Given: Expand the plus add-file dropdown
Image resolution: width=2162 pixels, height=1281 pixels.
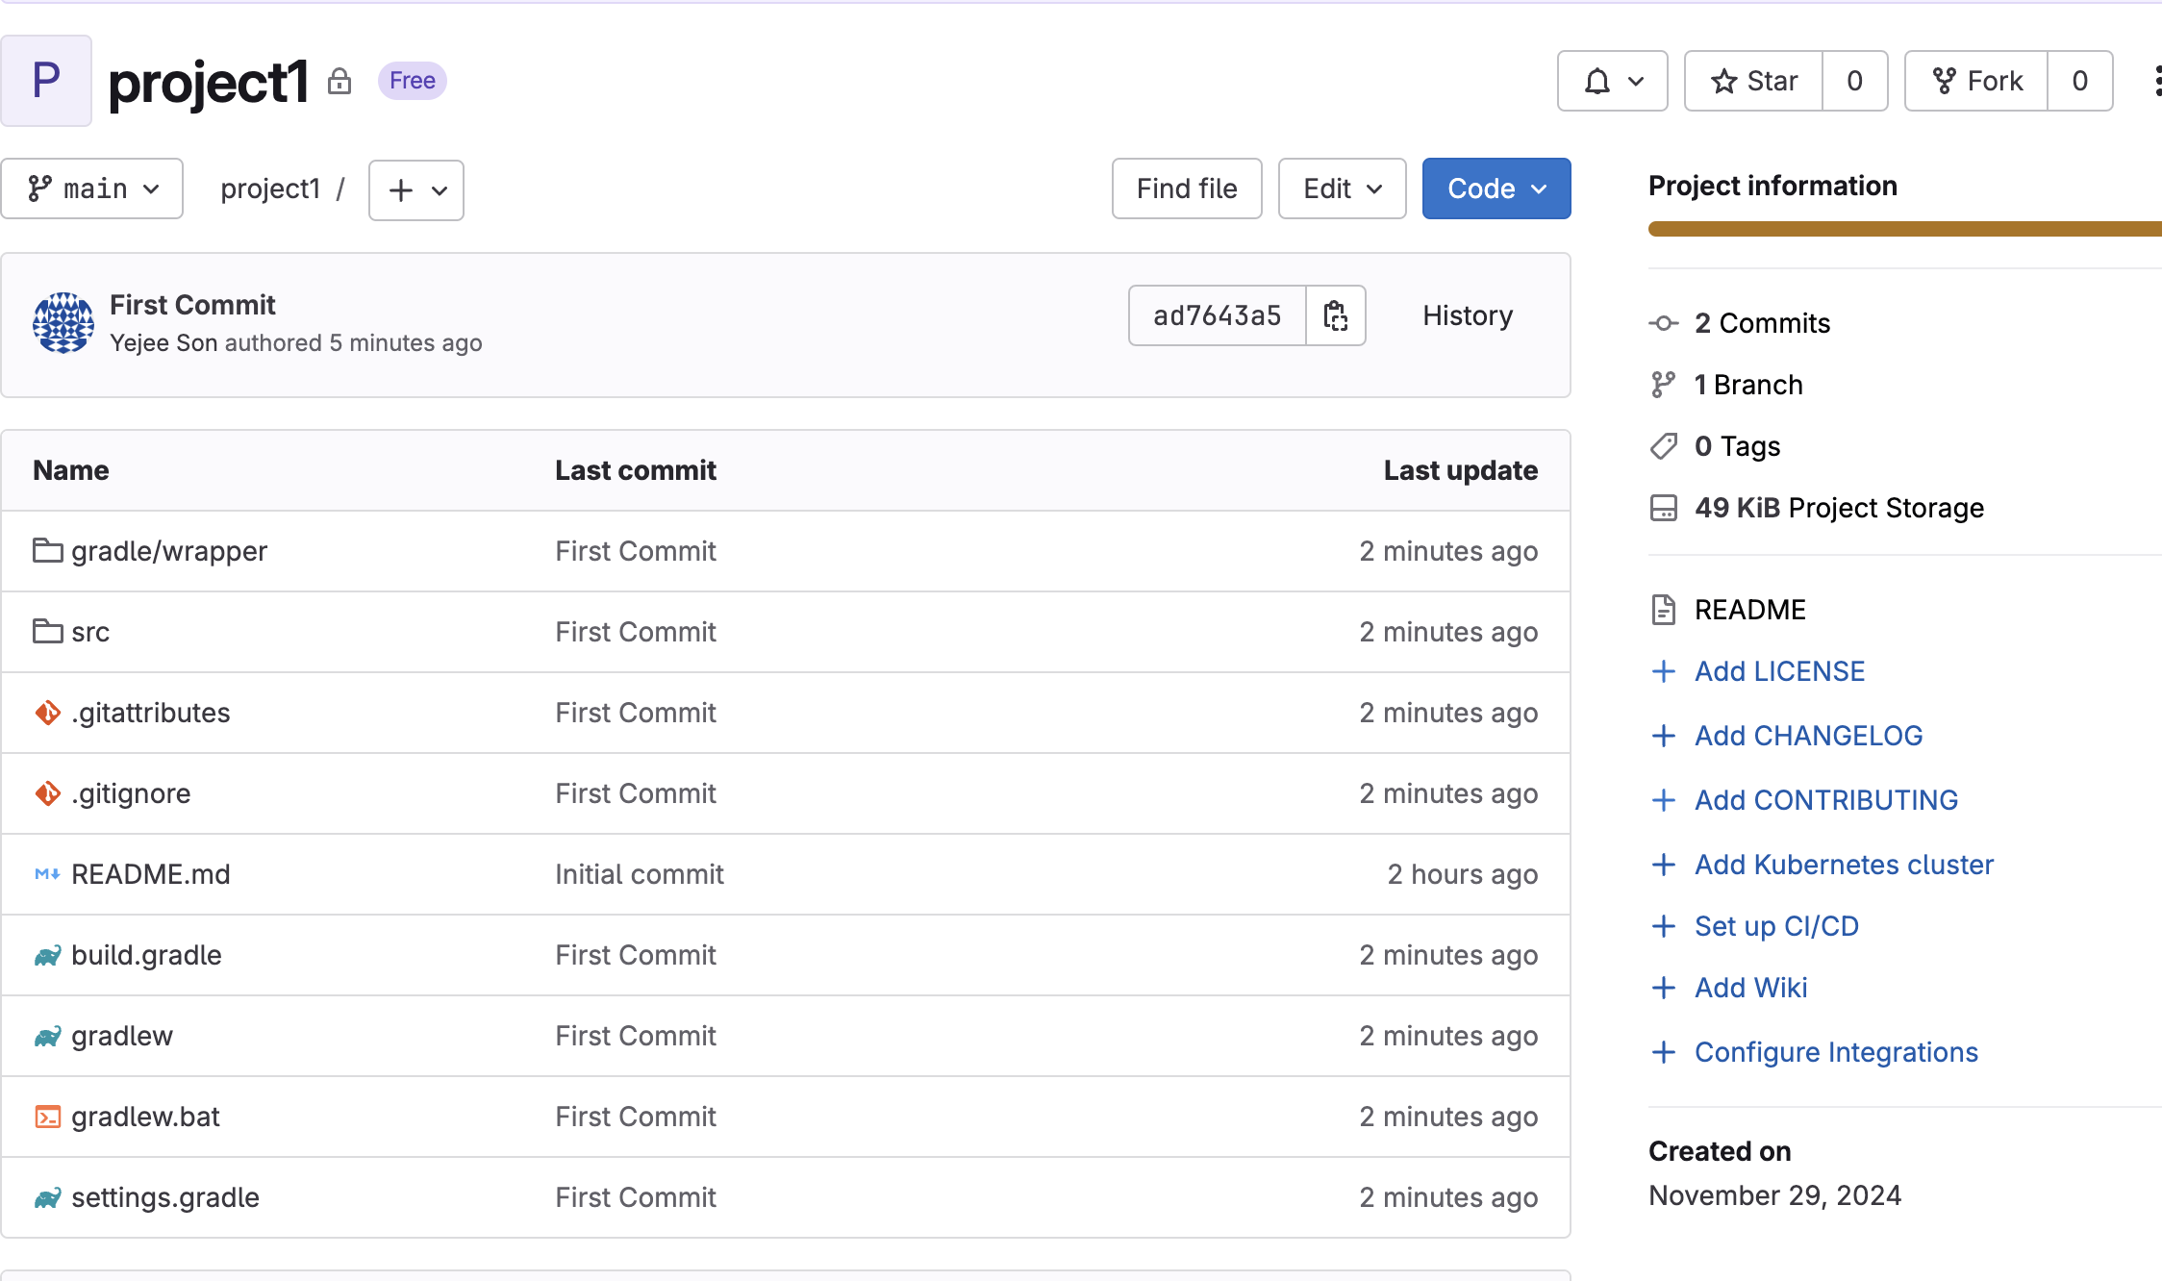Looking at the screenshot, I should pos(416,190).
